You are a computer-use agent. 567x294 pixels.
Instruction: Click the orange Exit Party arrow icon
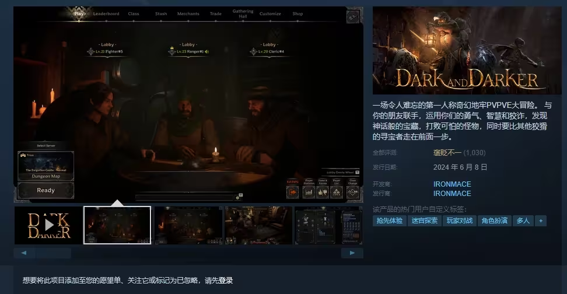pyautogui.click(x=292, y=192)
